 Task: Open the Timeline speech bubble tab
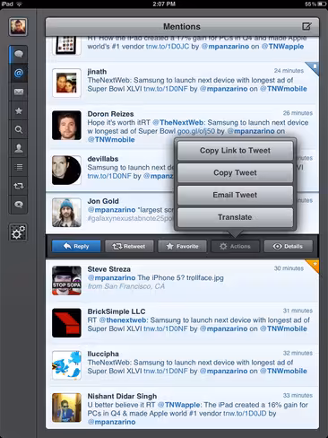pos(19,54)
